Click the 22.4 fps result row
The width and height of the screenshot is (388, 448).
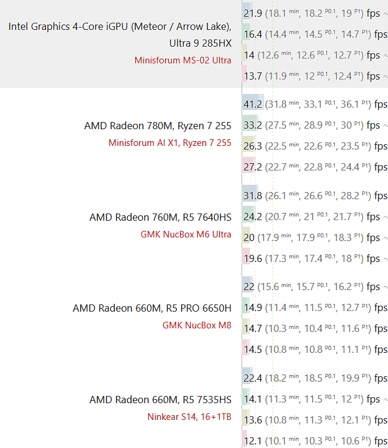point(315,378)
